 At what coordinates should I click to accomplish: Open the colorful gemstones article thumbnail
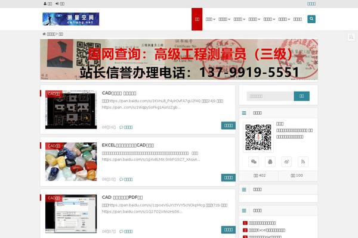pyautogui.click(x=71, y=162)
